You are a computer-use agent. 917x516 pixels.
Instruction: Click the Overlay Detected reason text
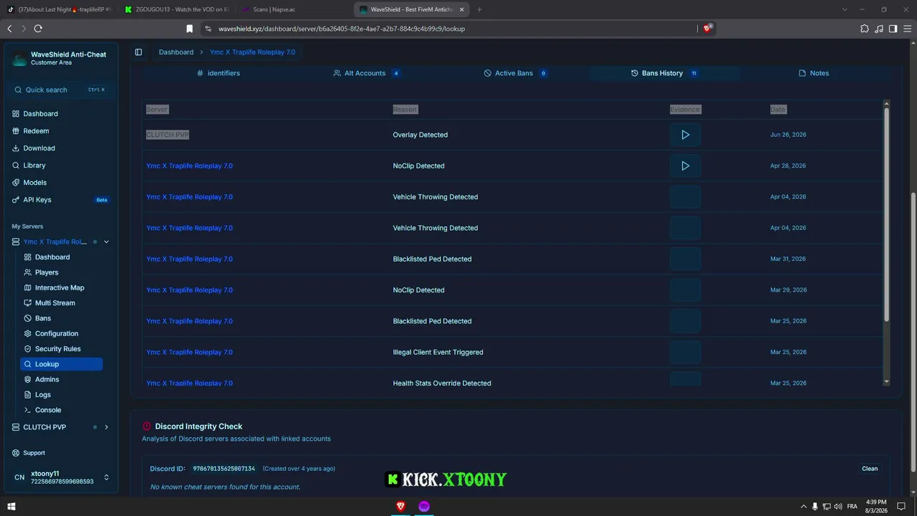tap(420, 135)
